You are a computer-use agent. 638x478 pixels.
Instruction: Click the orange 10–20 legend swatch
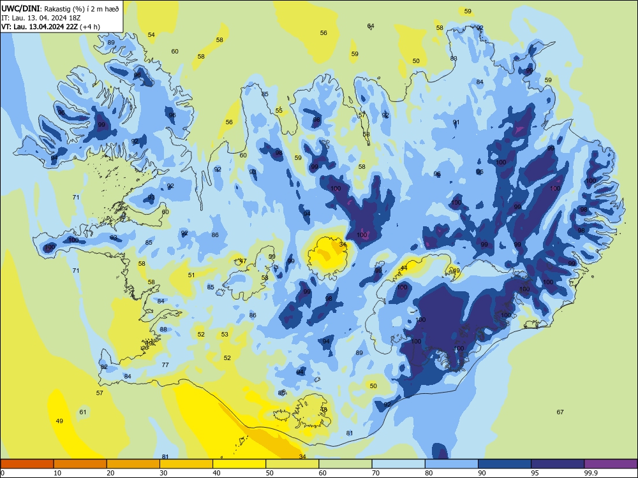coord(80,464)
